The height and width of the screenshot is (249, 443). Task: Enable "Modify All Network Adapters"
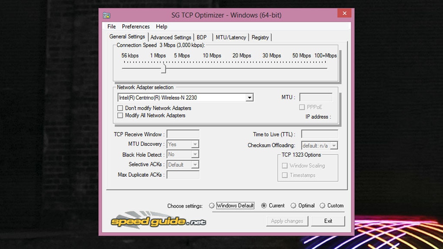120,115
